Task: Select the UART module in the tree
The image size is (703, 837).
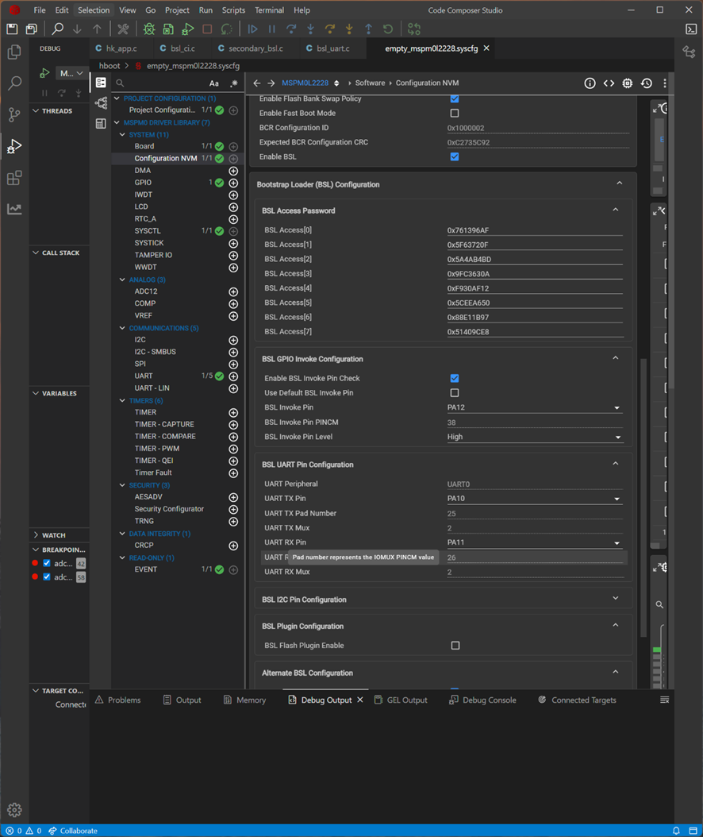Action: tap(144, 376)
